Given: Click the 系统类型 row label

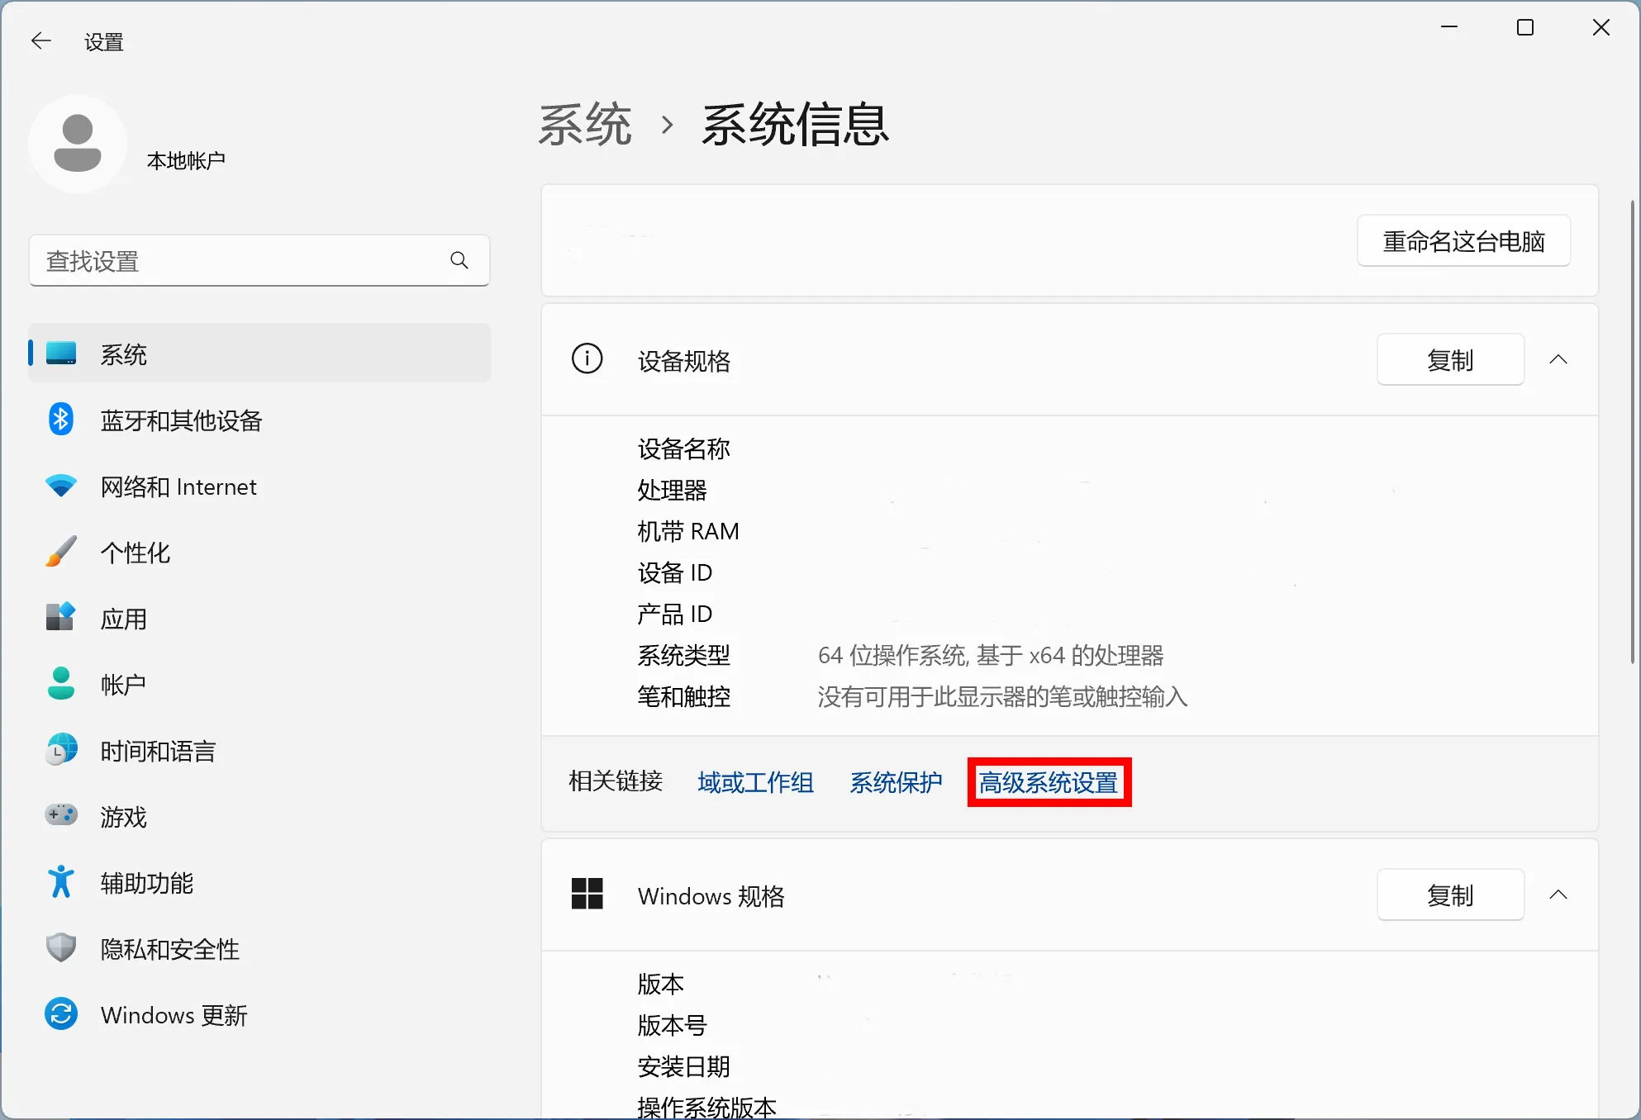Looking at the screenshot, I should tap(684, 656).
